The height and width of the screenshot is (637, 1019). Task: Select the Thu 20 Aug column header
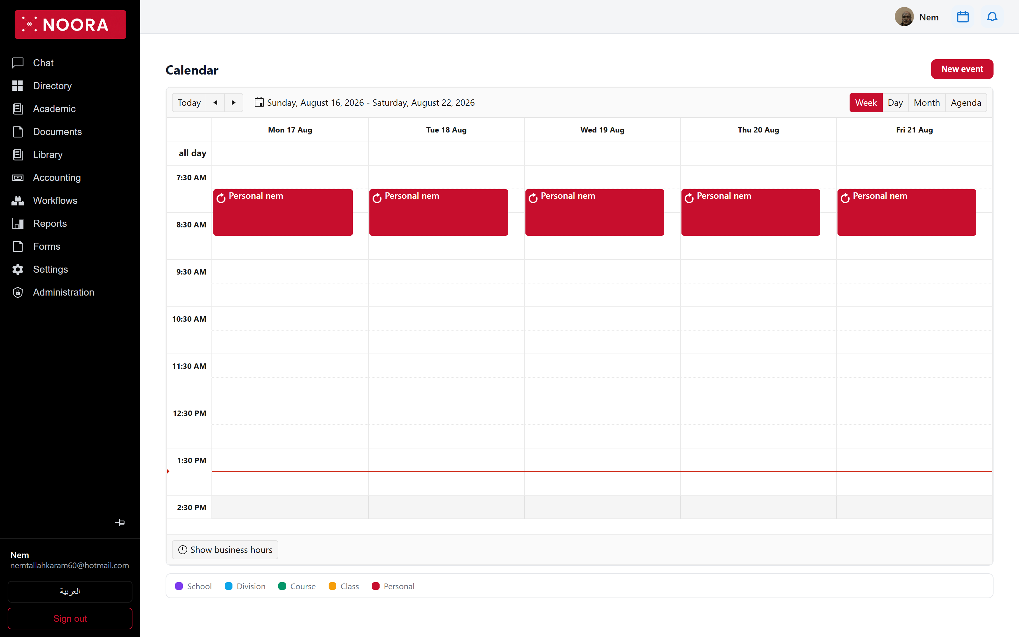(x=758, y=130)
